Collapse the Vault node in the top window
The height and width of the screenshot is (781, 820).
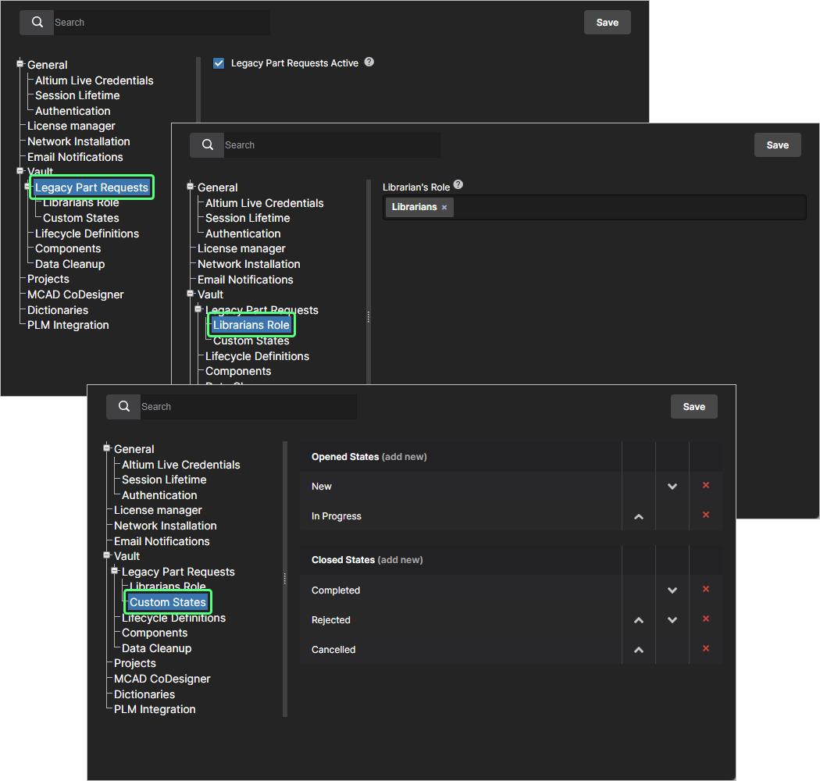coord(20,170)
